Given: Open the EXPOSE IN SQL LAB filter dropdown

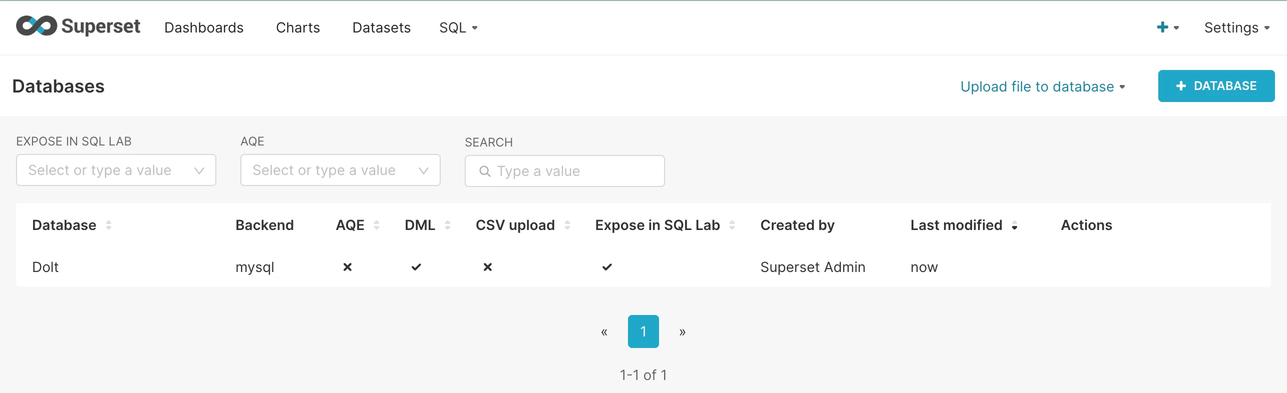Looking at the screenshot, I should pyautogui.click(x=116, y=170).
